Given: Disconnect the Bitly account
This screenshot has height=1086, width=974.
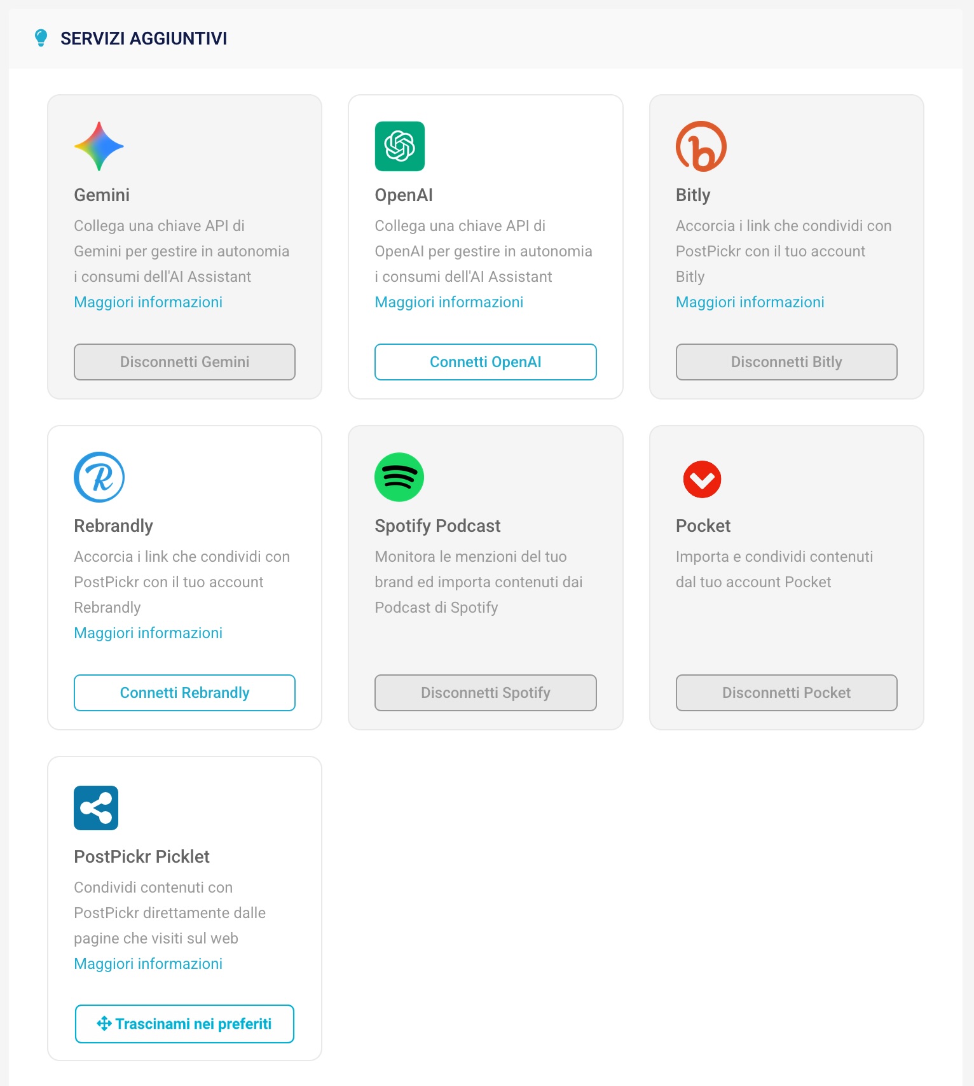Looking at the screenshot, I should 786,362.
